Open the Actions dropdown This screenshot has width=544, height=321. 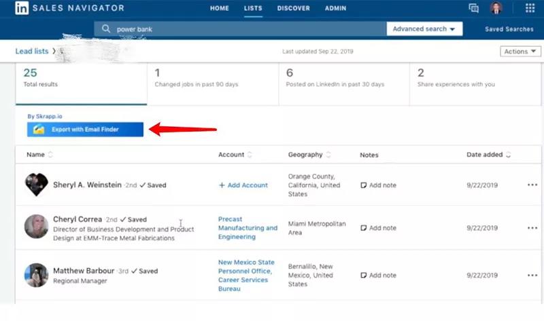tap(520, 52)
